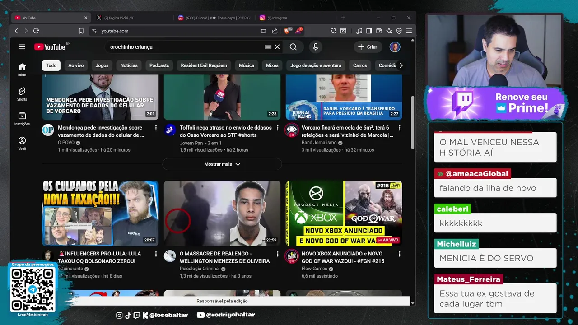Open site settings icon beside youtube.com
578x325 pixels.
(94, 31)
